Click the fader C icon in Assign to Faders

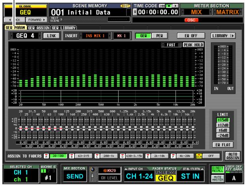point(97,156)
